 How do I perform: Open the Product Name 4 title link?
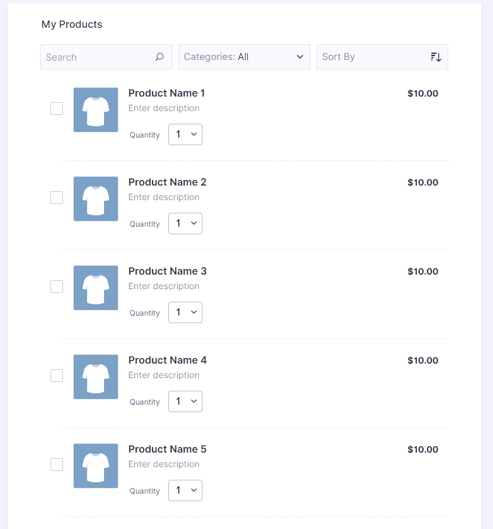[167, 360]
